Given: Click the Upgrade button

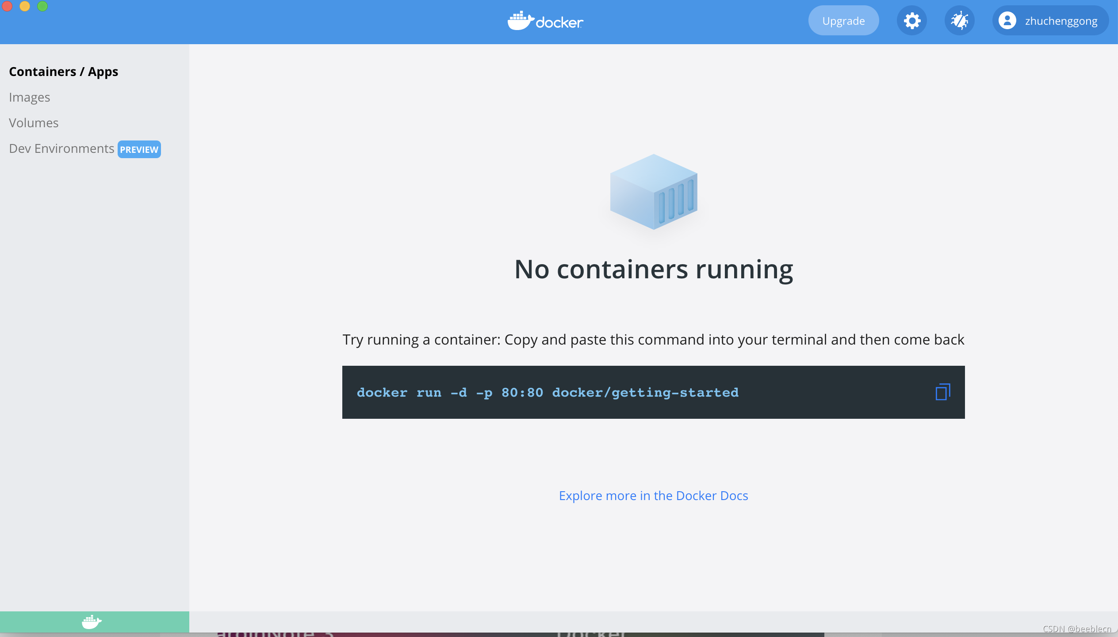Looking at the screenshot, I should (x=843, y=21).
